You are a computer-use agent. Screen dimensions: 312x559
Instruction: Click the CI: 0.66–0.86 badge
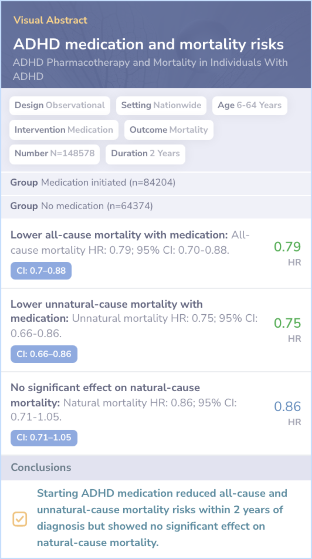(x=44, y=354)
